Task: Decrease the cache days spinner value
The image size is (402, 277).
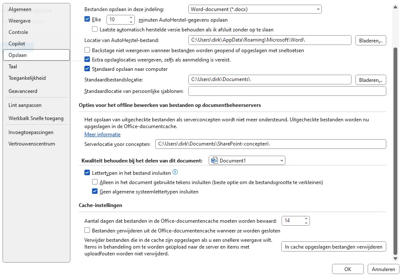Action: point(306,223)
